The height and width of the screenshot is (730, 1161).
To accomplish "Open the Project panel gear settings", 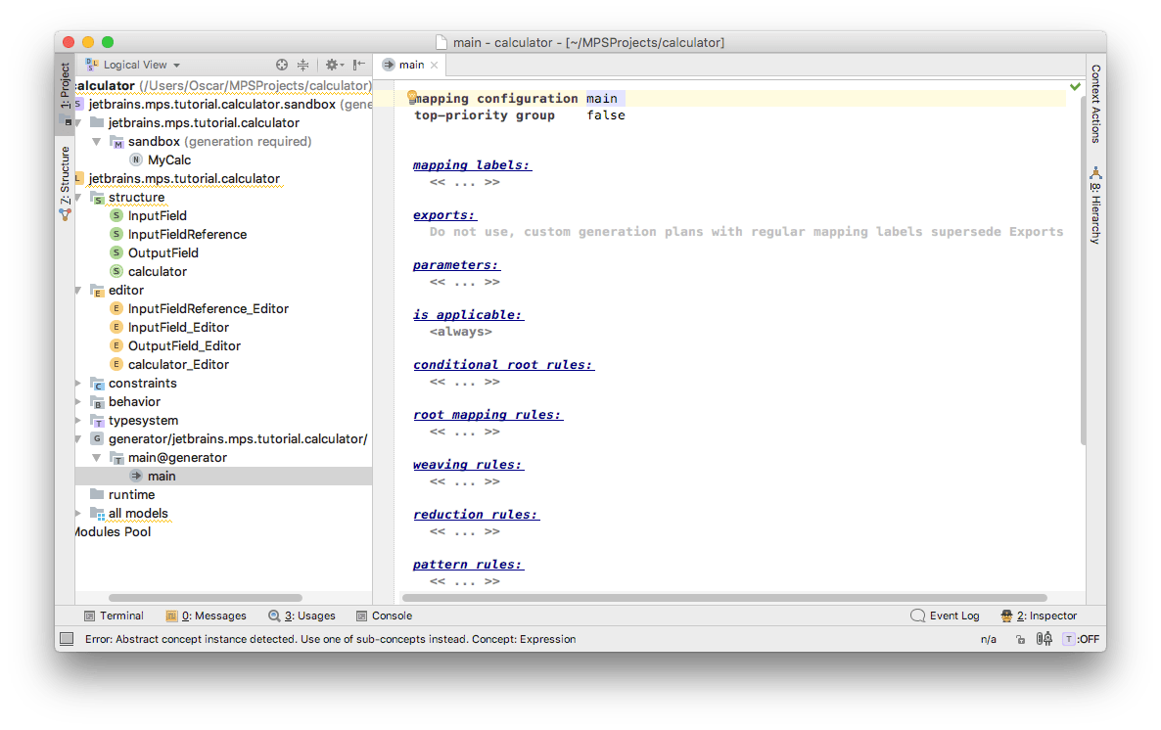I will coord(333,65).
